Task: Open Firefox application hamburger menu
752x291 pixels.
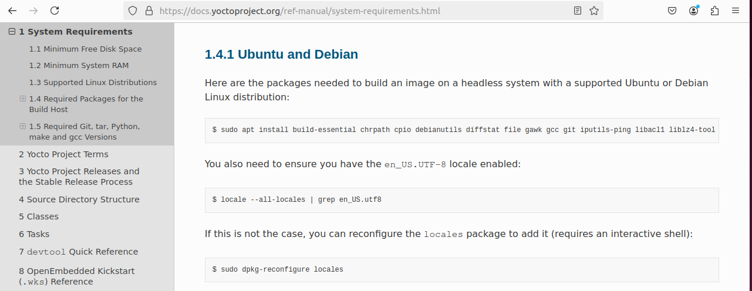Action: coord(736,11)
